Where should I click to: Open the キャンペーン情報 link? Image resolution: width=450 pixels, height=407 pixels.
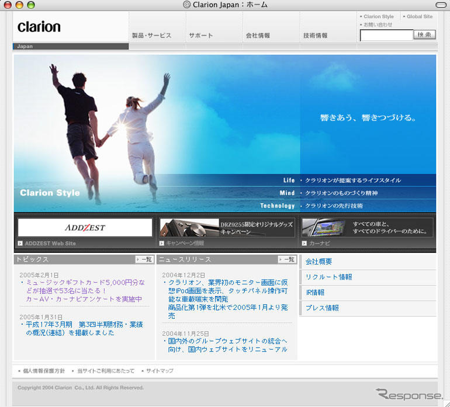pos(185,243)
